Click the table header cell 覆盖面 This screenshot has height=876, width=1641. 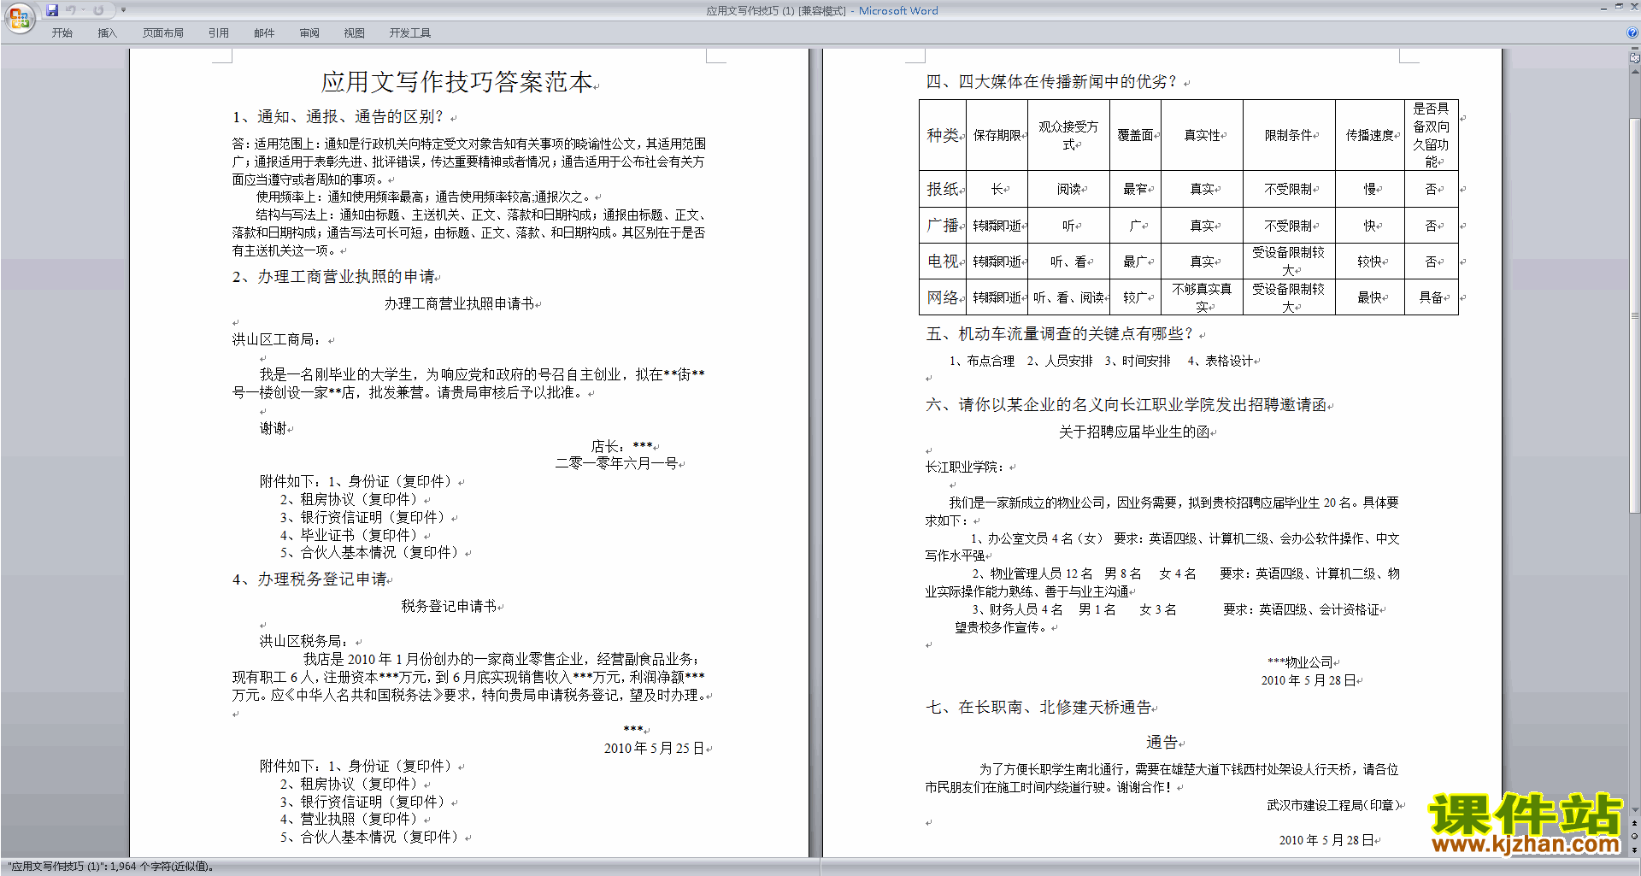pos(1136,135)
